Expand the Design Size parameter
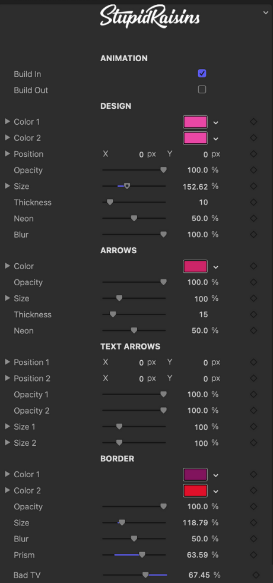Image resolution: width=273 pixels, height=583 pixels. [x=7, y=186]
